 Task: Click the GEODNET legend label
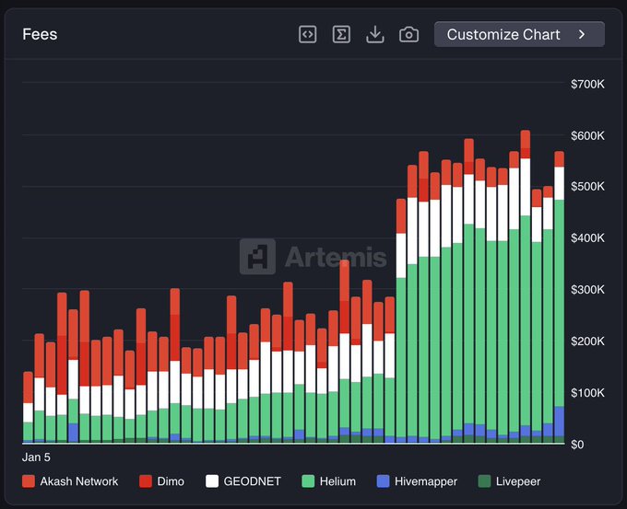click(x=253, y=481)
